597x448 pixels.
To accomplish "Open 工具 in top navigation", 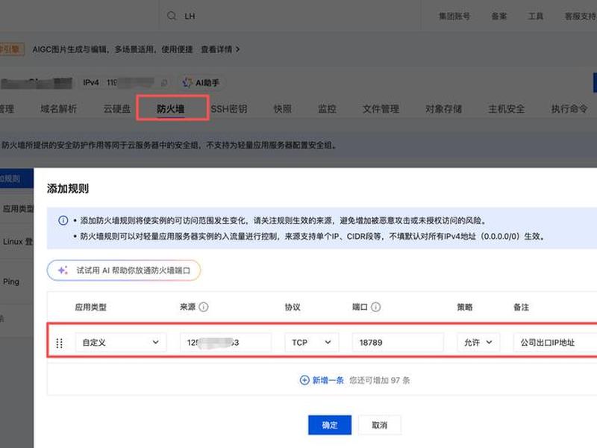I will (x=535, y=16).
